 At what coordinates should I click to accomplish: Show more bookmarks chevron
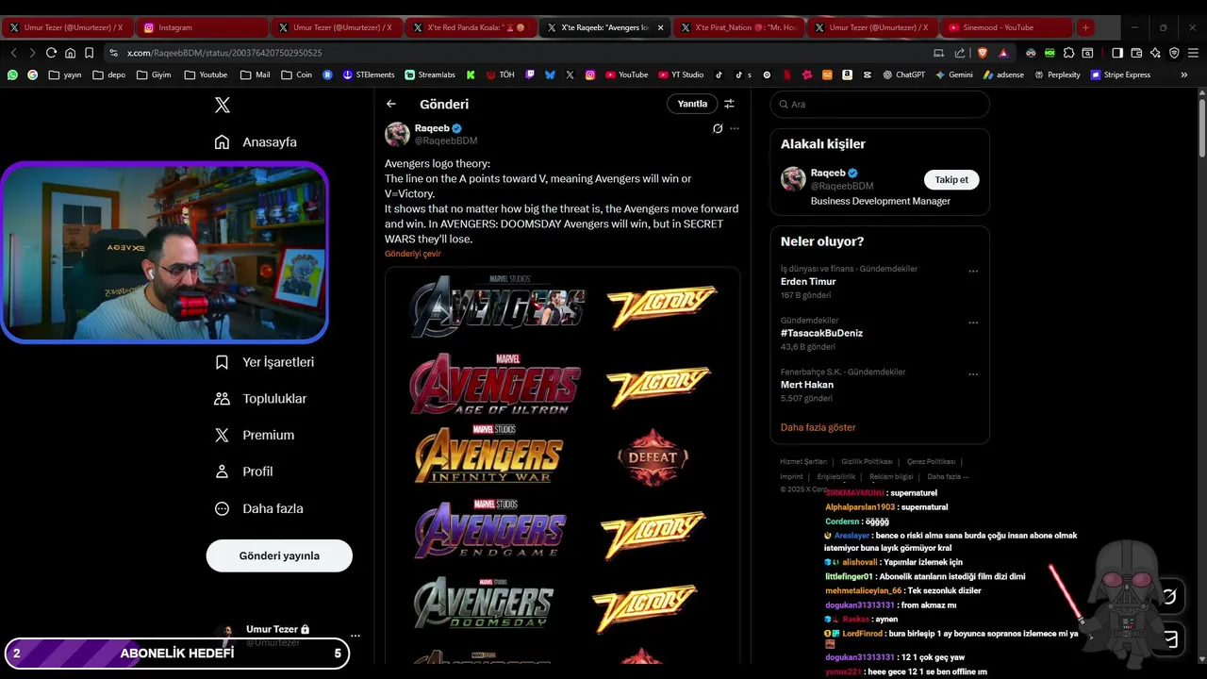[x=1184, y=75]
